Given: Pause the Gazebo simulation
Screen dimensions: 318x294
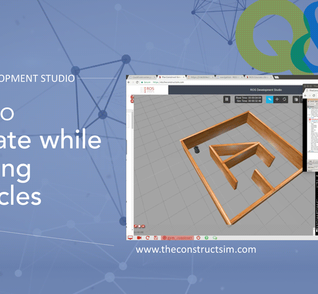Looking at the screenshot, I should click(x=226, y=99).
